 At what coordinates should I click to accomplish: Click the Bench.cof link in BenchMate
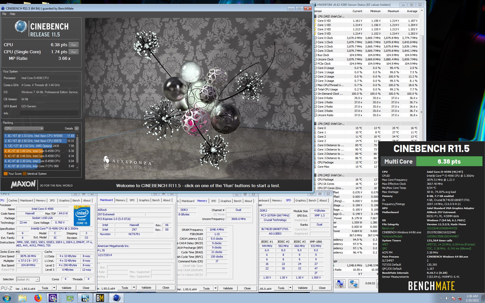[388, 228]
